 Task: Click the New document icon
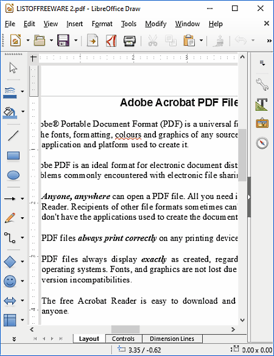point(16,41)
